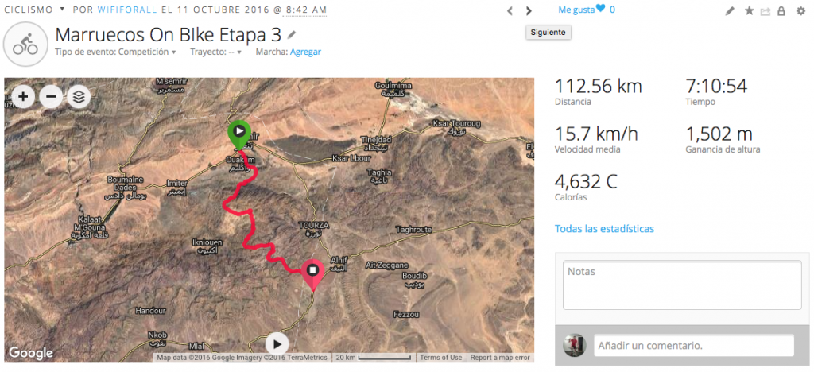Click the share/export icon
The height and width of the screenshot is (372, 814).
766,11
